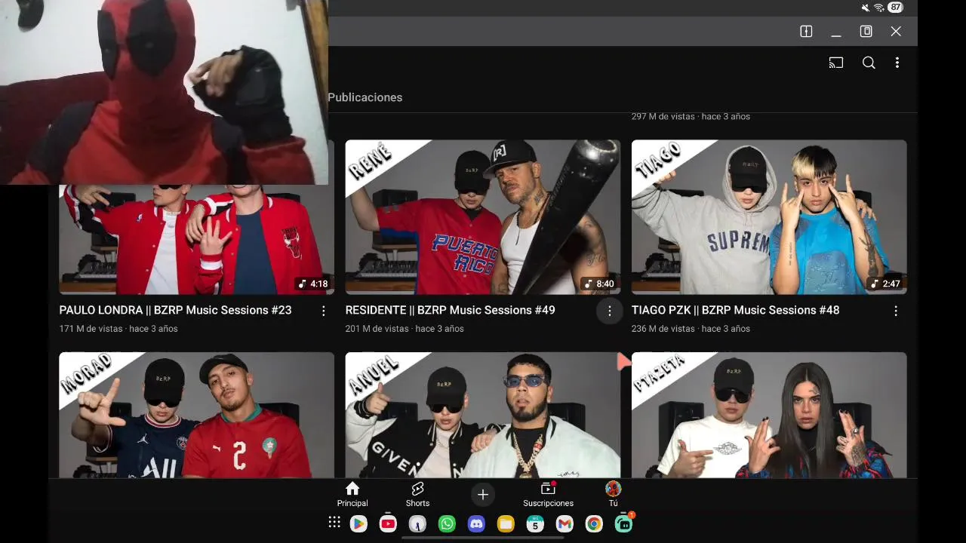Open the Calendar app in taskbar
966x543 pixels.
coord(535,523)
